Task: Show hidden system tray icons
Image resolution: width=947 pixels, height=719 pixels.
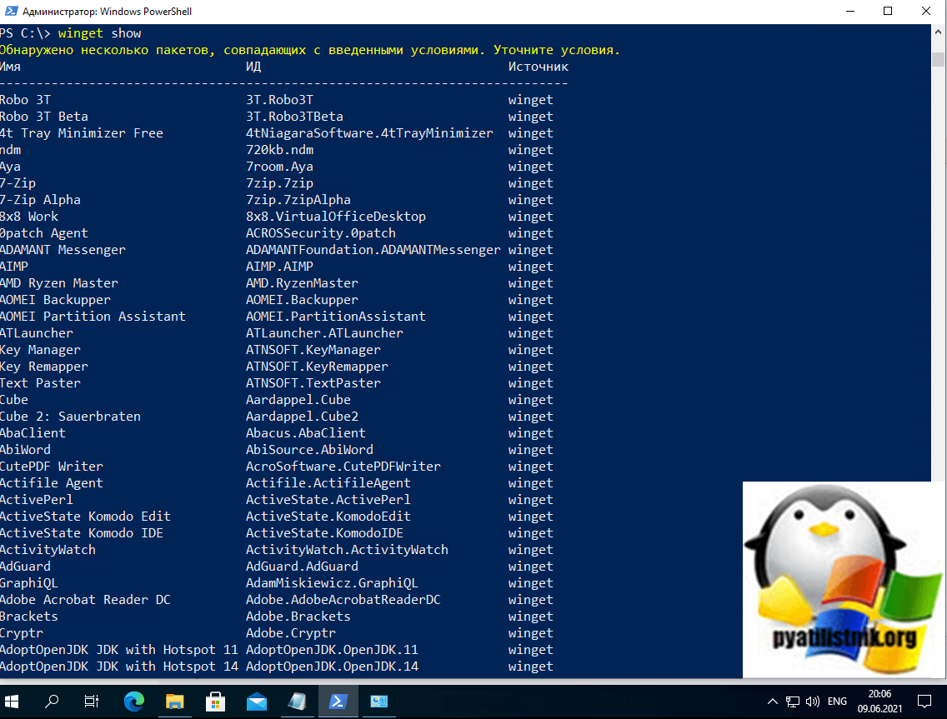Action: click(x=772, y=702)
